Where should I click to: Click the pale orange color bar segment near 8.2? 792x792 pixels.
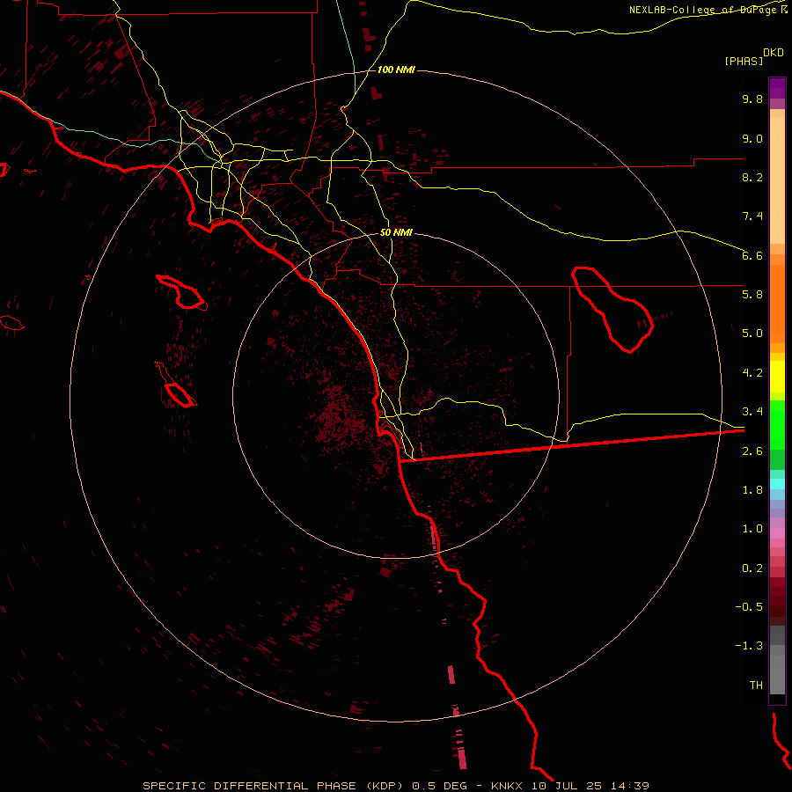[x=777, y=180]
